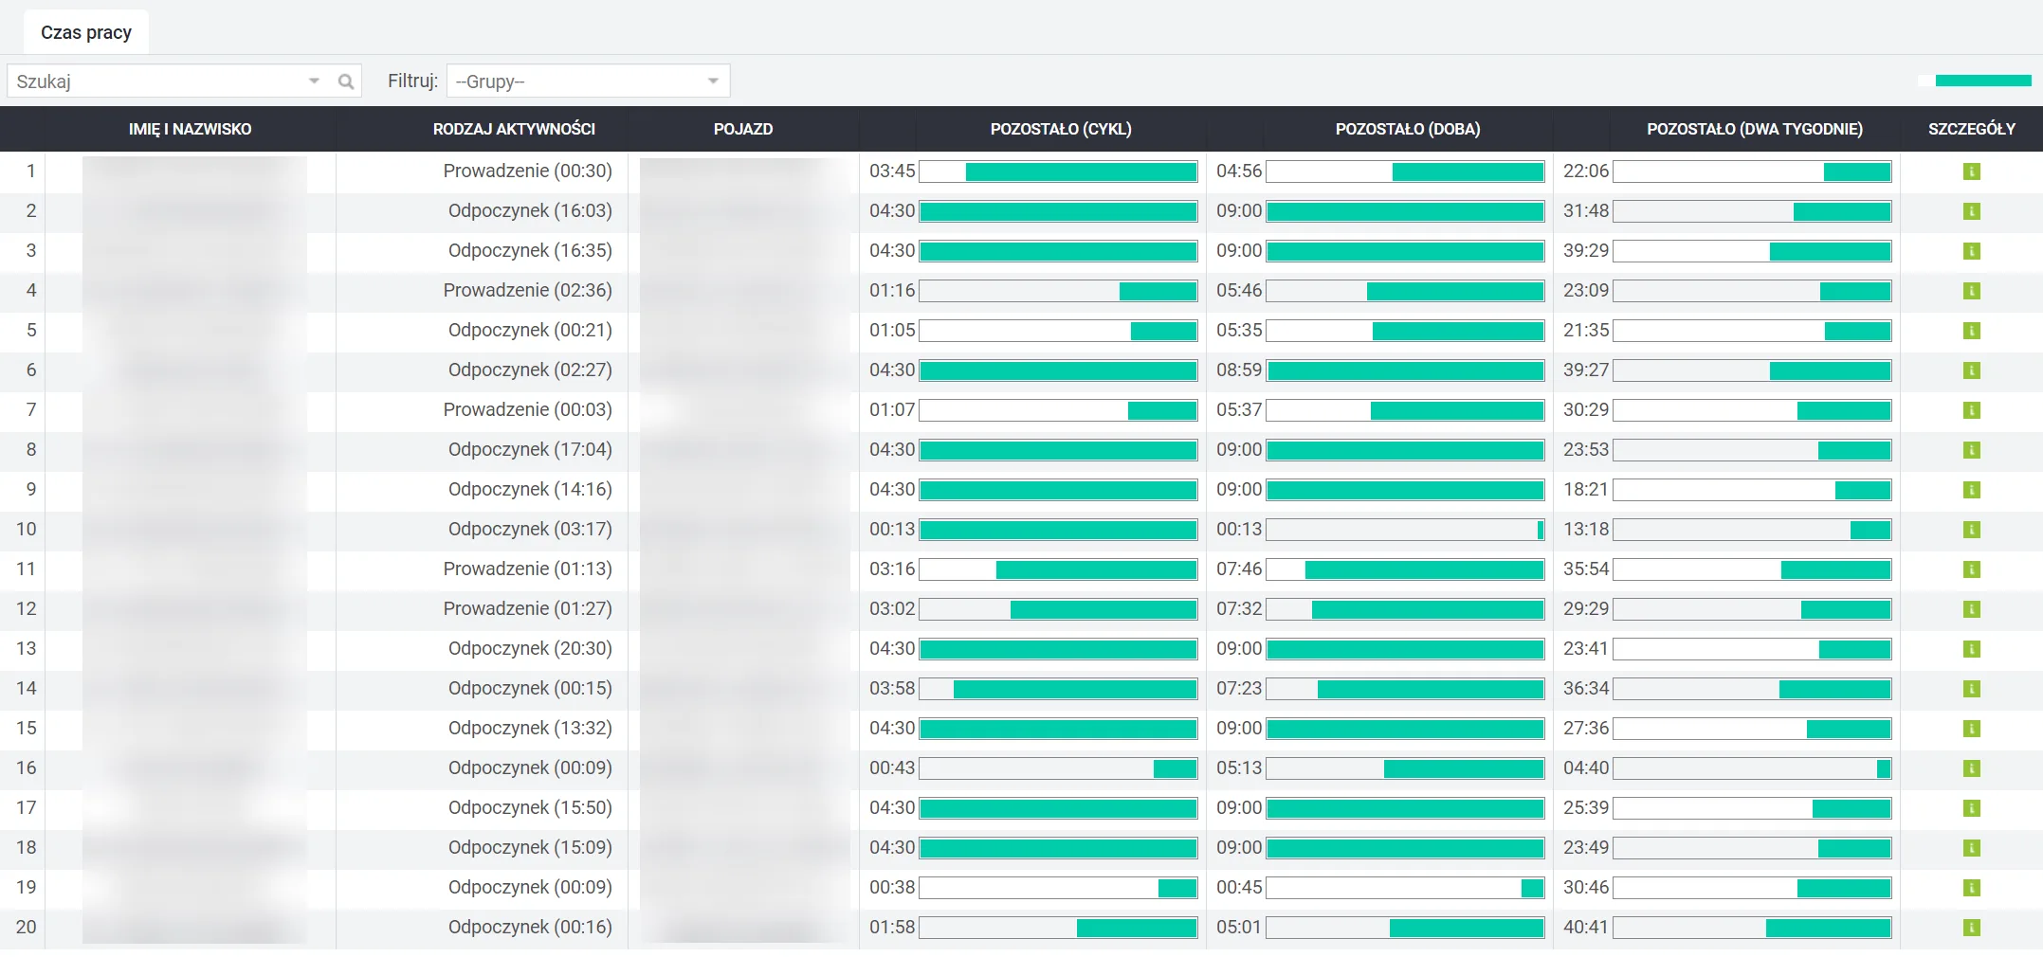
Task: Sort by POZOSTAŁO (CYKL) column header
Action: (1061, 129)
